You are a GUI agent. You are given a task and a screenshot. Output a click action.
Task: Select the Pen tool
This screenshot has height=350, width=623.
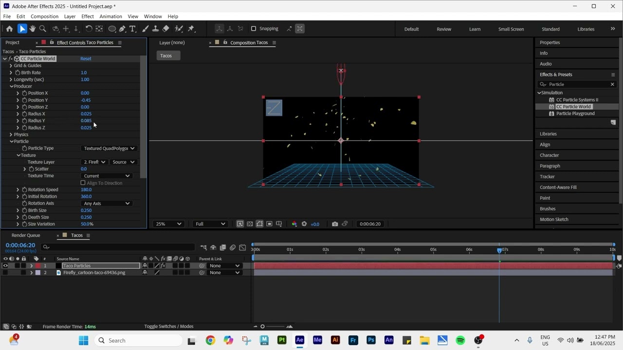click(122, 29)
